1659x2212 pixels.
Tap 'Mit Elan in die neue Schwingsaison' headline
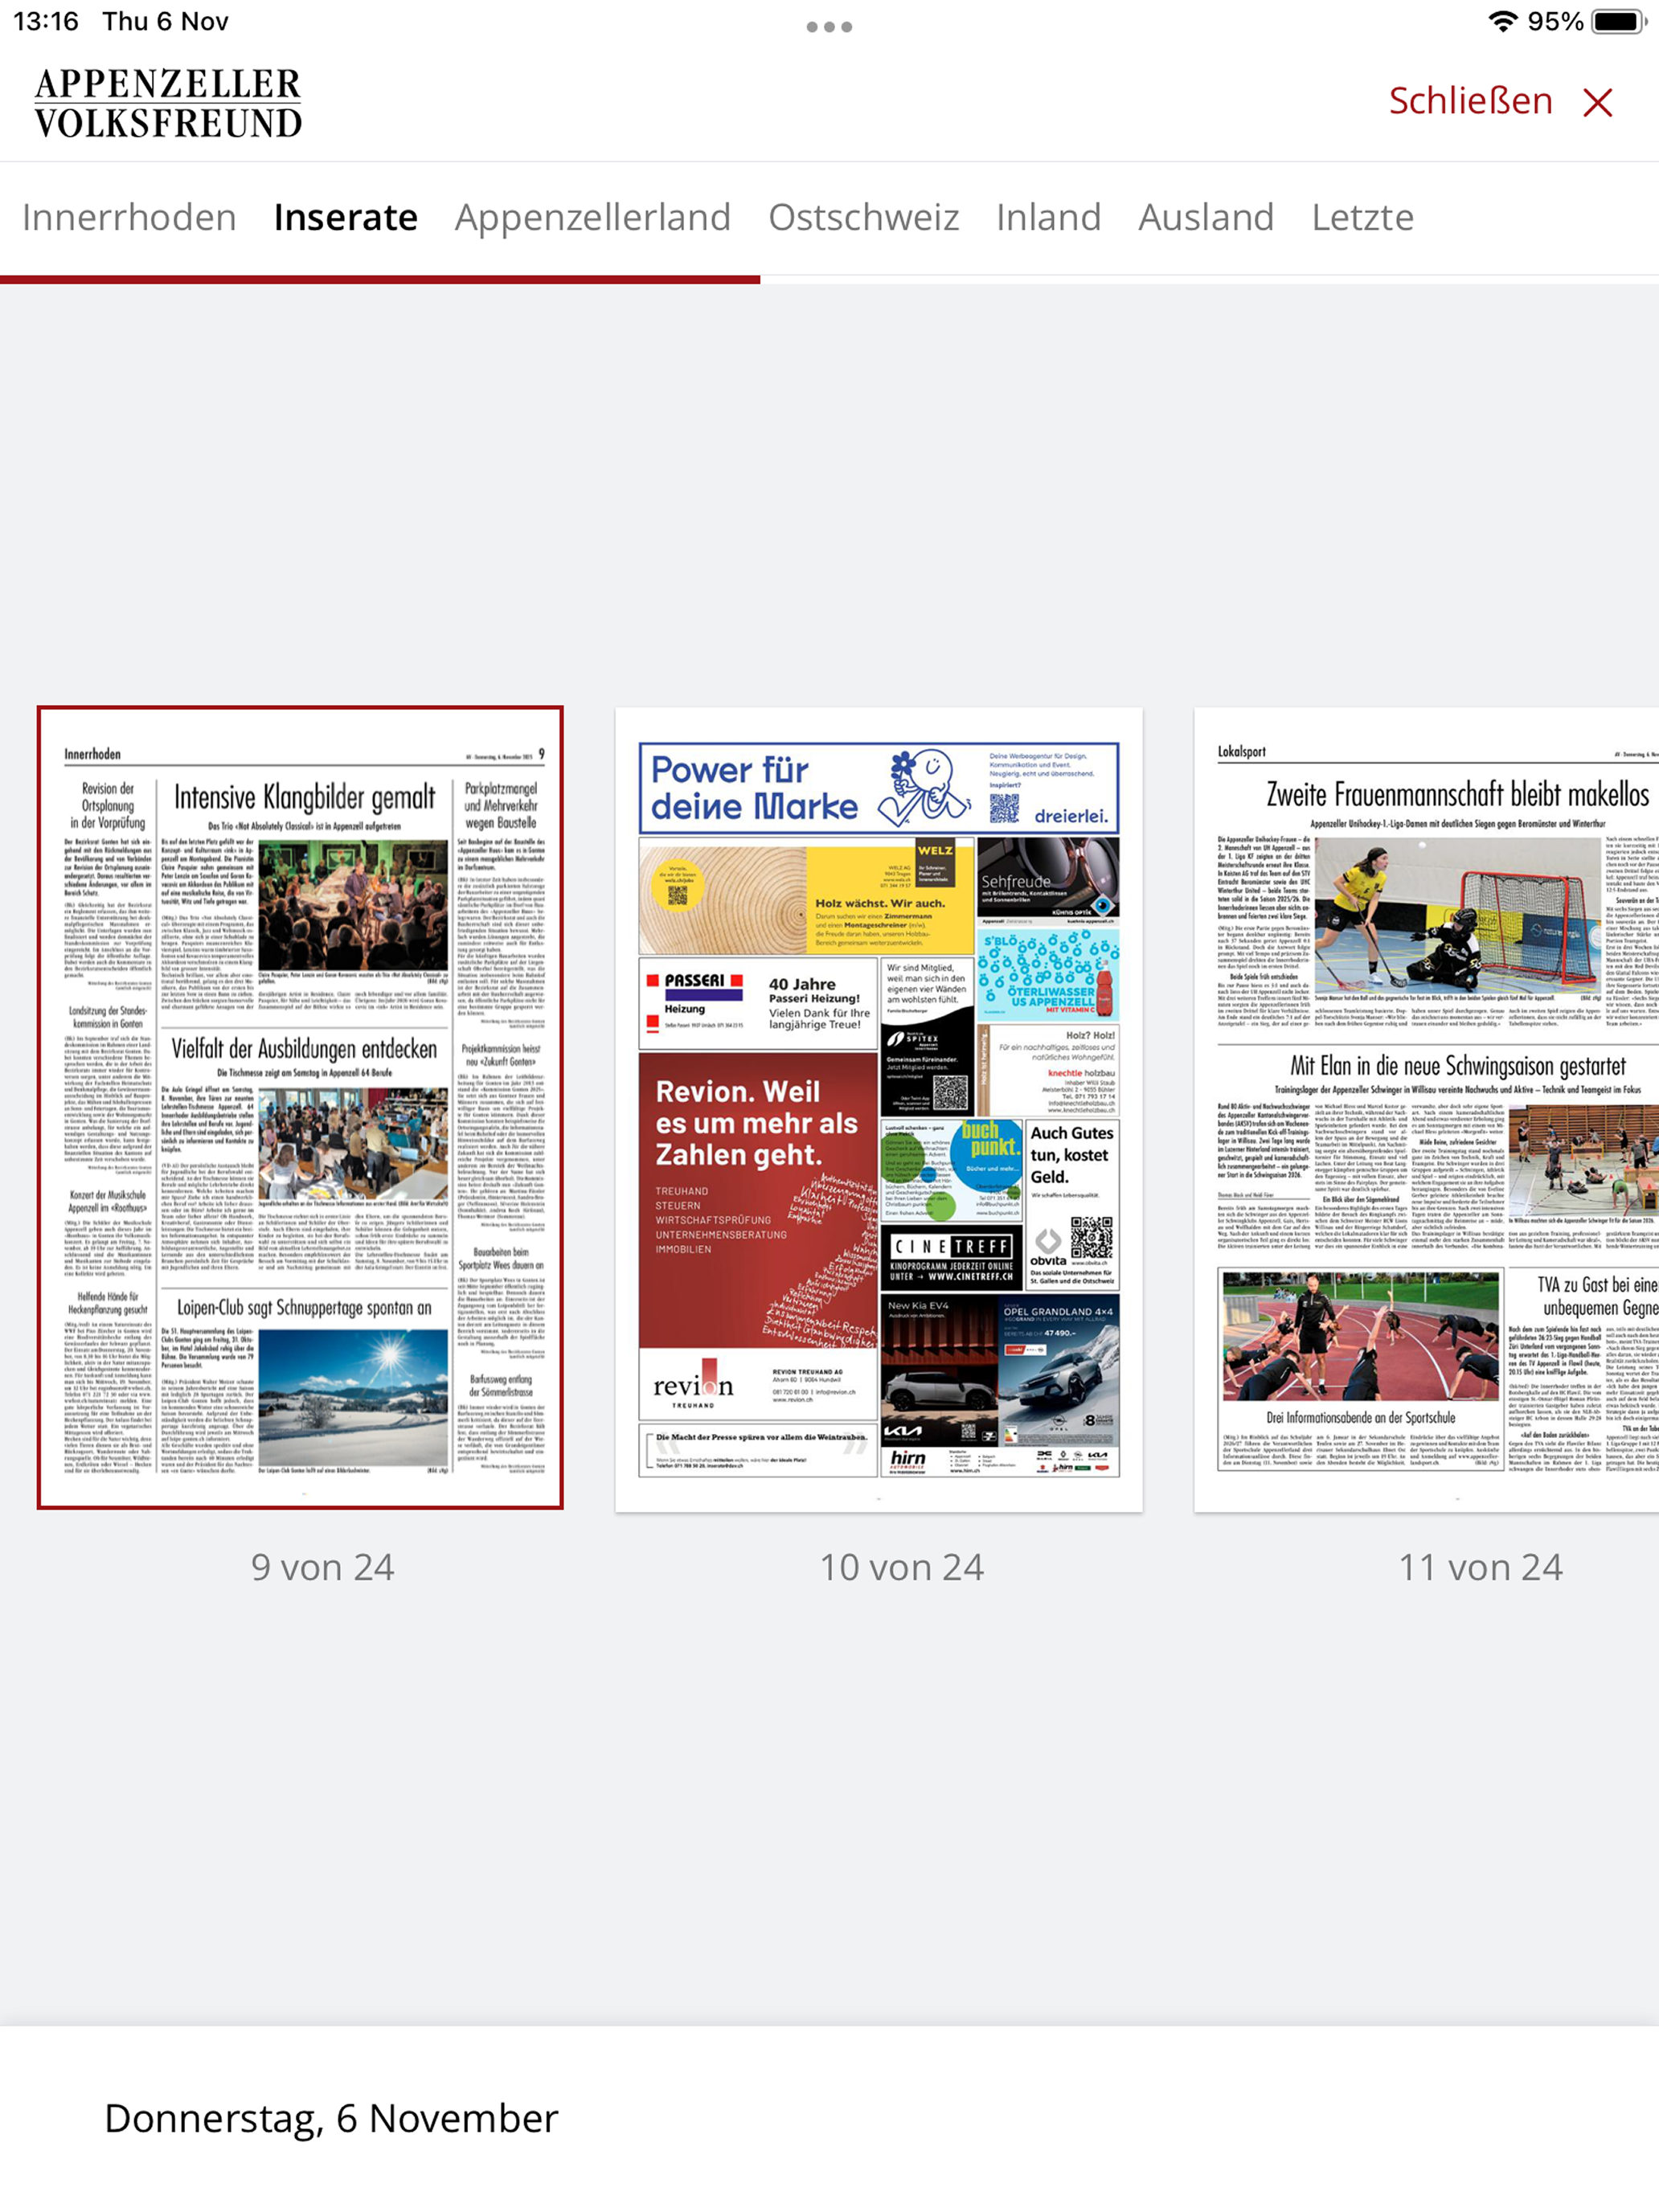click(1457, 1065)
